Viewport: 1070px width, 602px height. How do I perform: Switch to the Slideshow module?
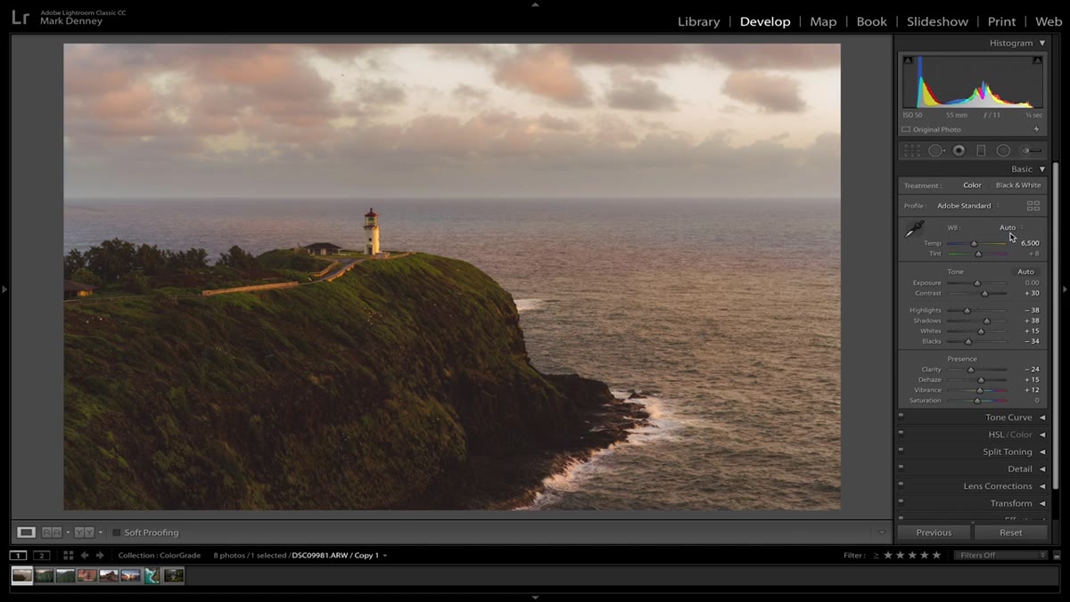pyautogui.click(x=937, y=21)
